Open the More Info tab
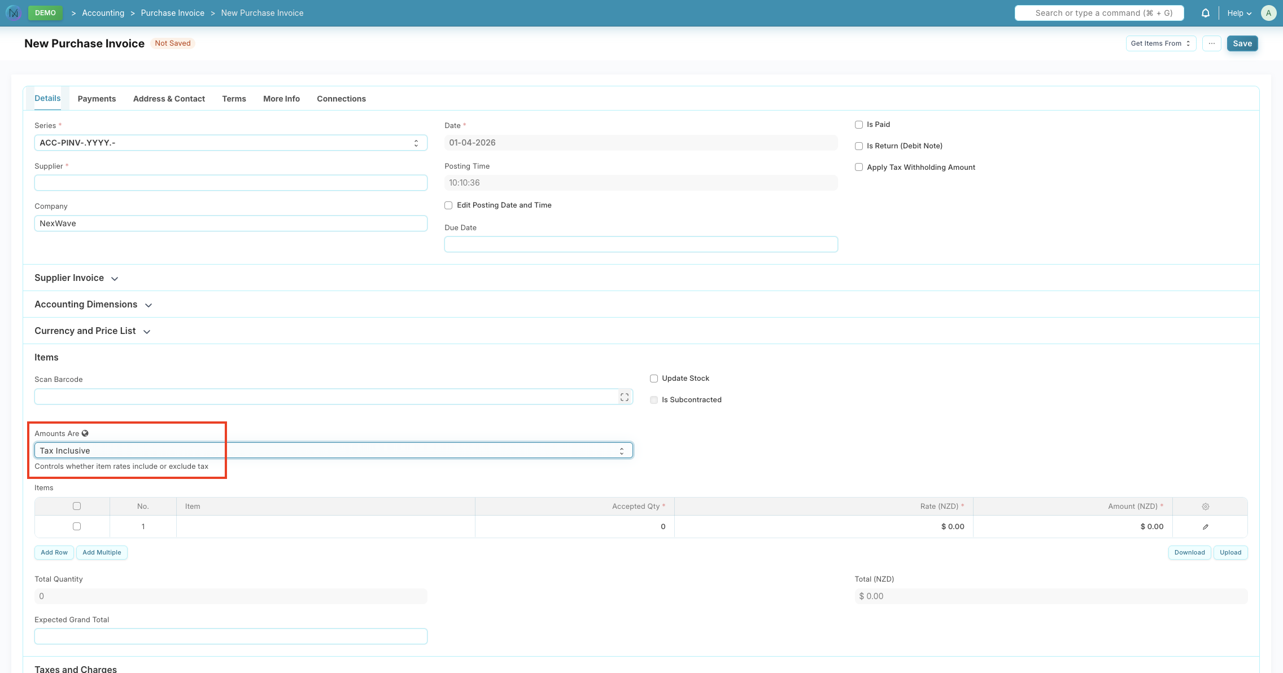The height and width of the screenshot is (673, 1283). (x=281, y=98)
